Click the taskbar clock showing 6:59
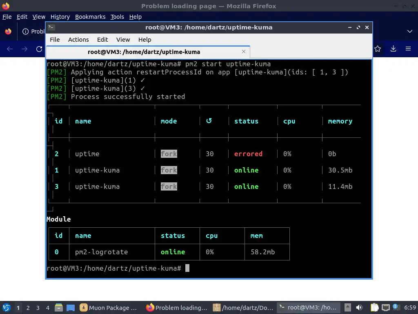Screen dimensions: 418x314 click(410, 307)
